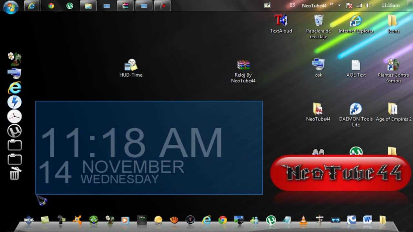This screenshot has height=232, width=413.
Task: Open the Internet Explorer desktop shortcut
Action: tap(356, 24)
